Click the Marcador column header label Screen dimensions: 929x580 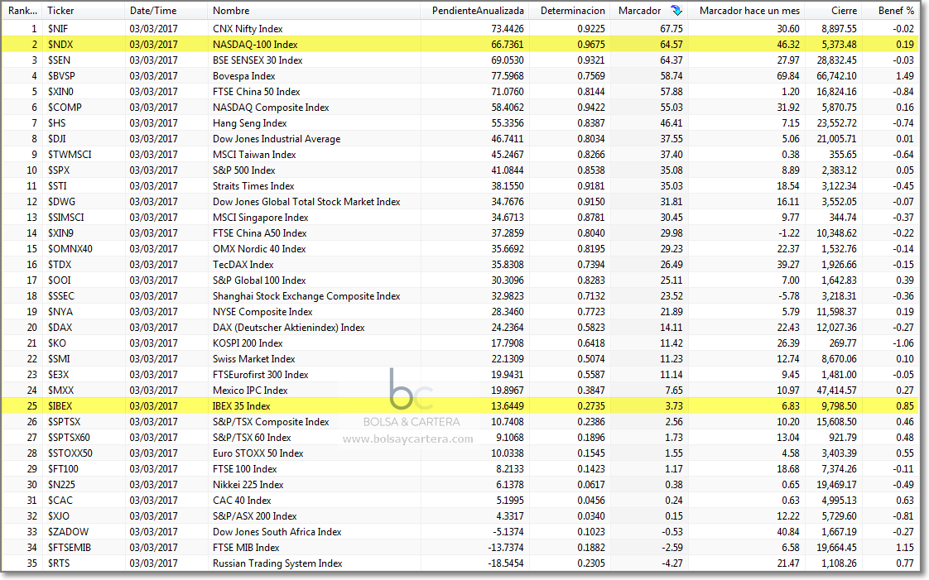[639, 11]
